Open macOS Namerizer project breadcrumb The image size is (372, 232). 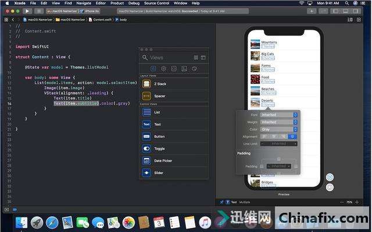pyautogui.click(x=38, y=20)
